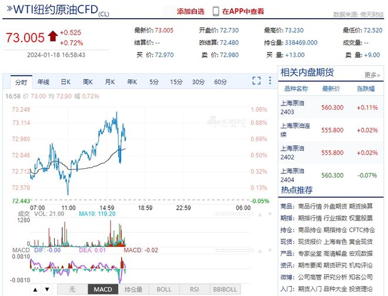Switch to the 5分 interval tab
Image resolution: width=388 pixels, height=296 pixels.
click(154, 82)
